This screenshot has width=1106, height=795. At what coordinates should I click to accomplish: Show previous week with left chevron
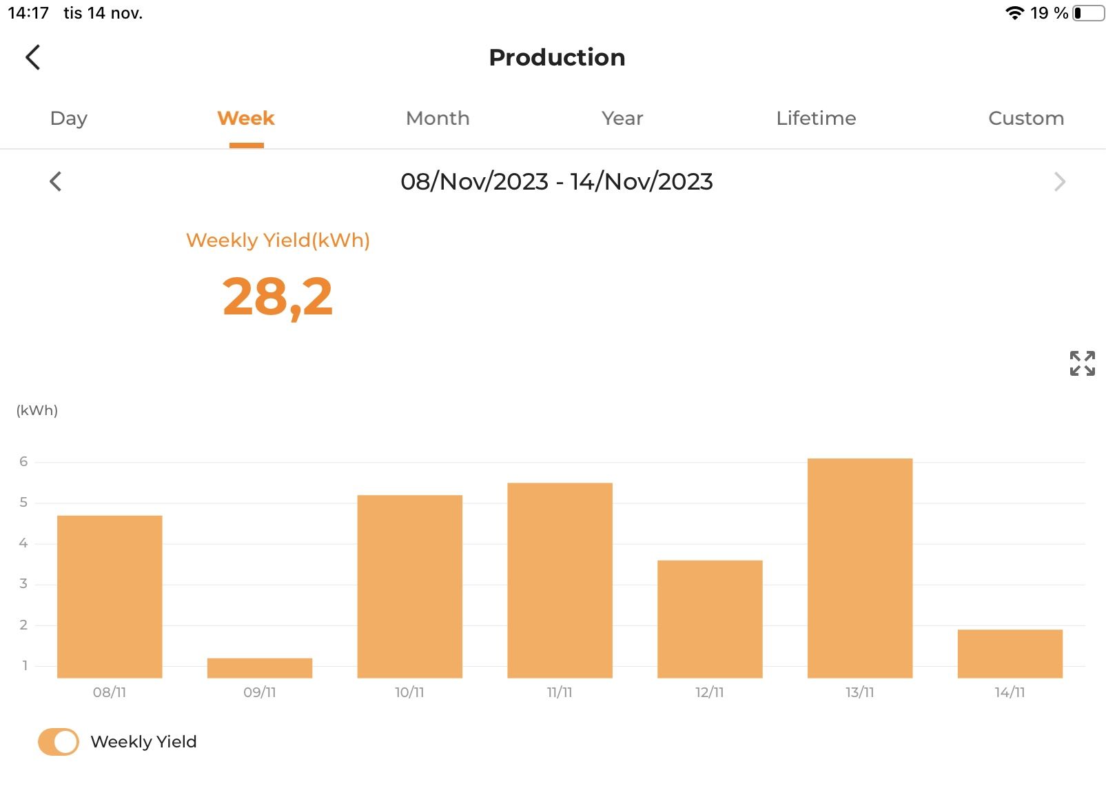[x=56, y=181]
